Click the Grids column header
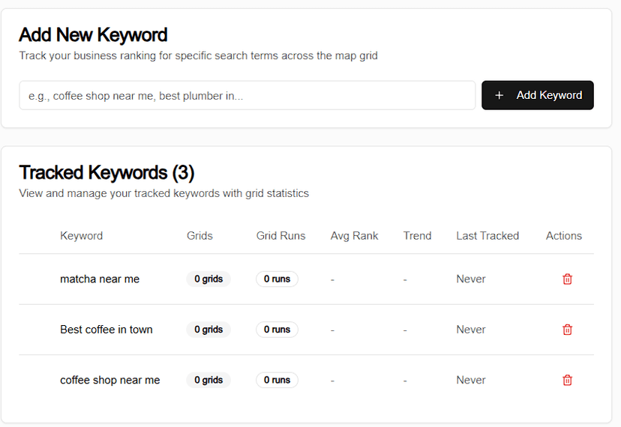The height and width of the screenshot is (427, 621). click(x=199, y=236)
